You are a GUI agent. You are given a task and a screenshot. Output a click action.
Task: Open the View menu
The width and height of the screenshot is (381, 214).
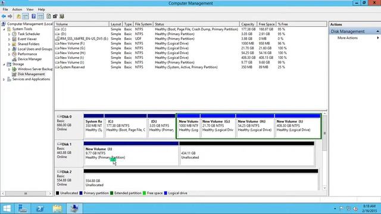pyautogui.click(x=30, y=10)
